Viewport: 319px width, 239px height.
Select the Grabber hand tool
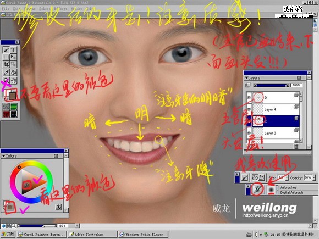(x=13, y=80)
